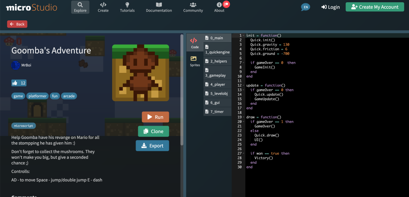Click the Tutorials lightbulb icon
409x197 pixels.
point(127,5)
